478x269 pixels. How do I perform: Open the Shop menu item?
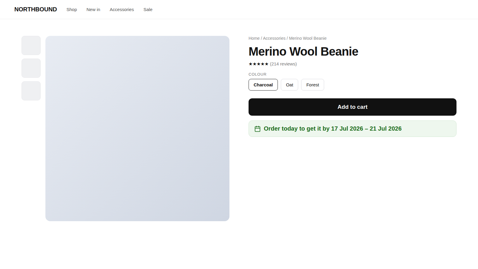[x=72, y=10]
